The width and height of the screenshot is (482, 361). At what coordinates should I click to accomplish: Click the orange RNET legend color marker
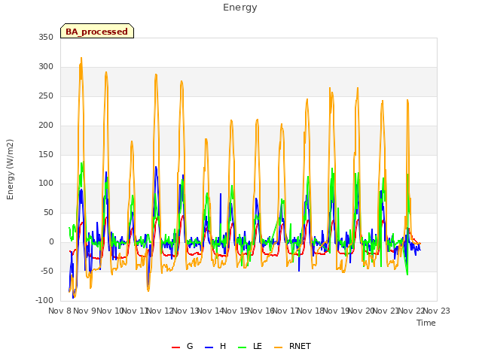(x=278, y=347)
